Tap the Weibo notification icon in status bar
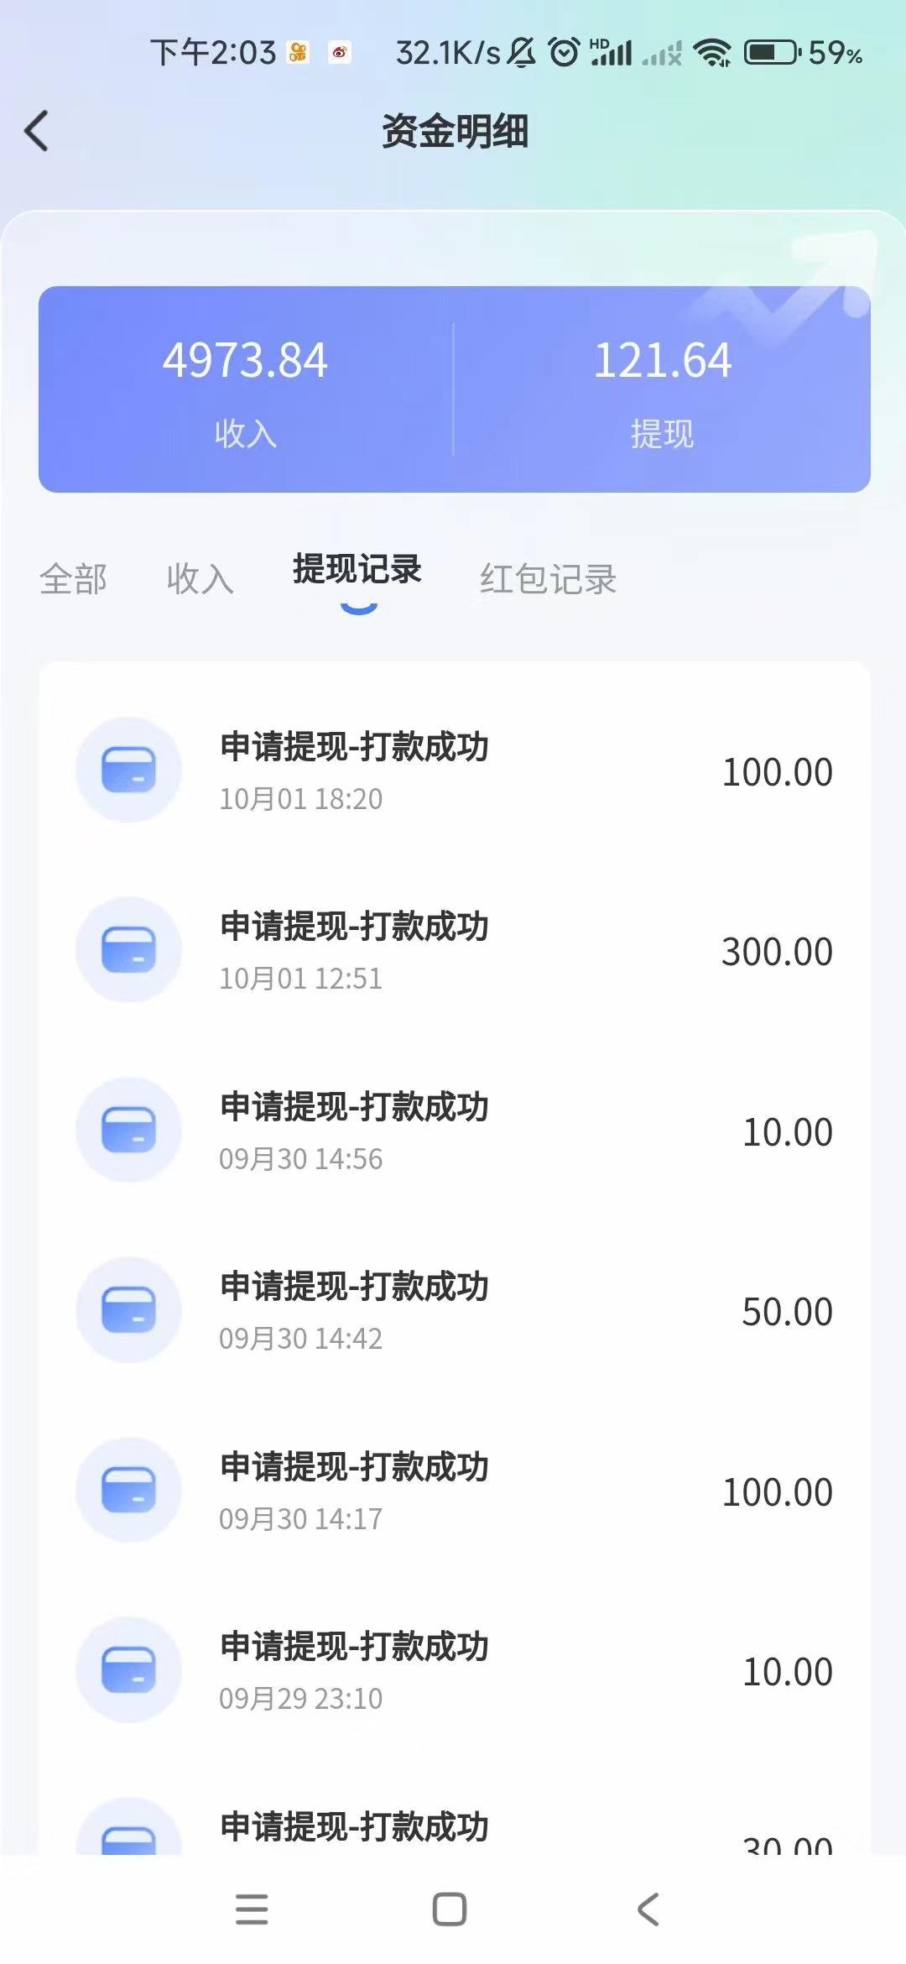906x1964 pixels. coord(339,53)
